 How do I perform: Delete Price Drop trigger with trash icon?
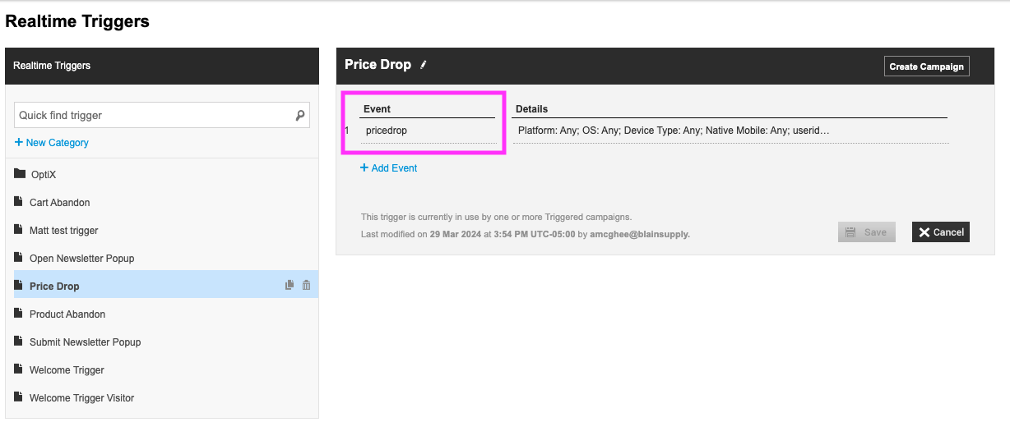(306, 286)
